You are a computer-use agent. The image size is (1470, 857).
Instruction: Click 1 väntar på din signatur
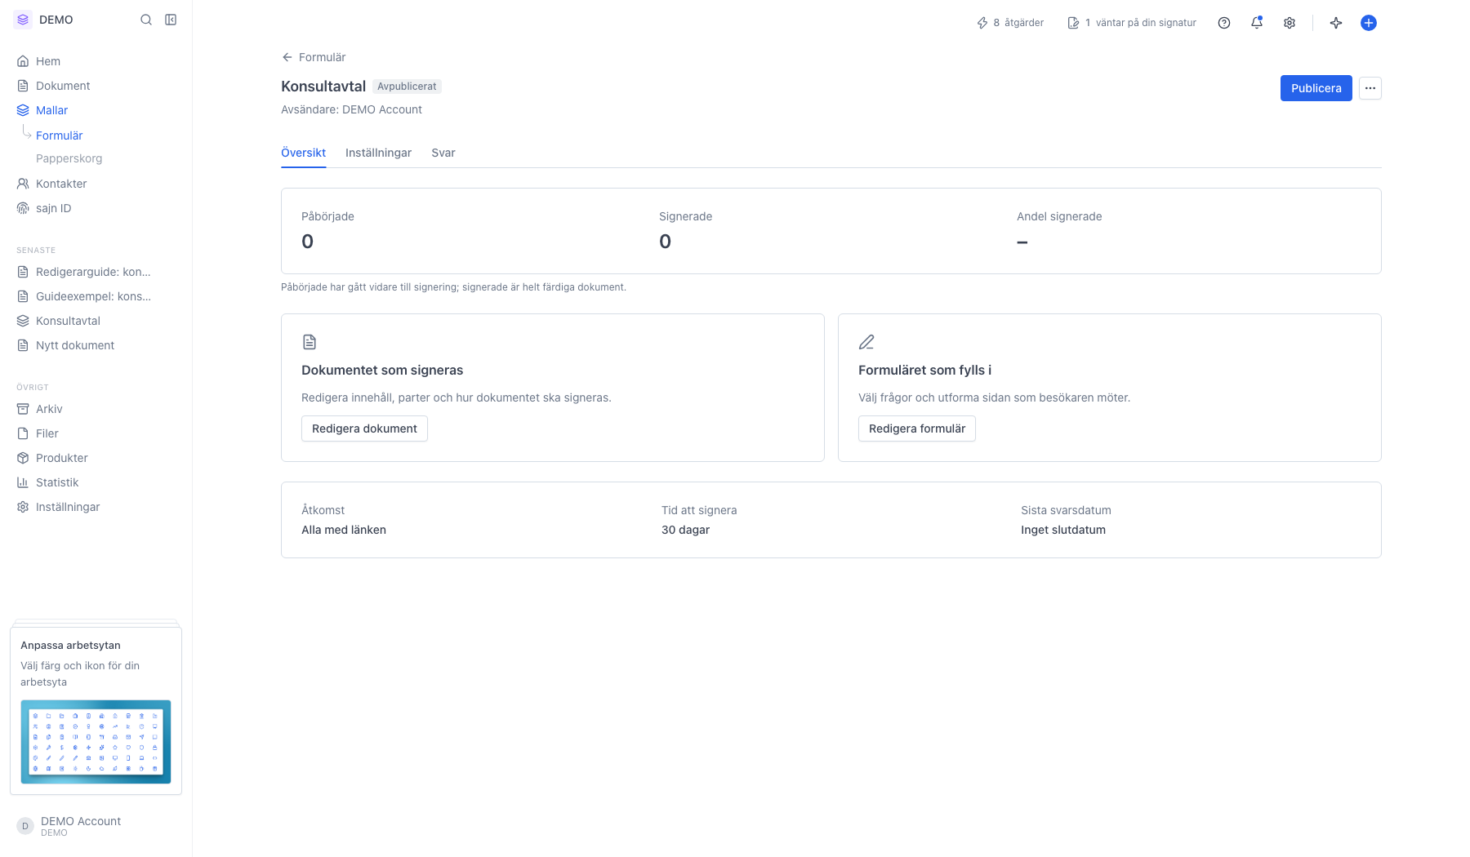click(1132, 23)
